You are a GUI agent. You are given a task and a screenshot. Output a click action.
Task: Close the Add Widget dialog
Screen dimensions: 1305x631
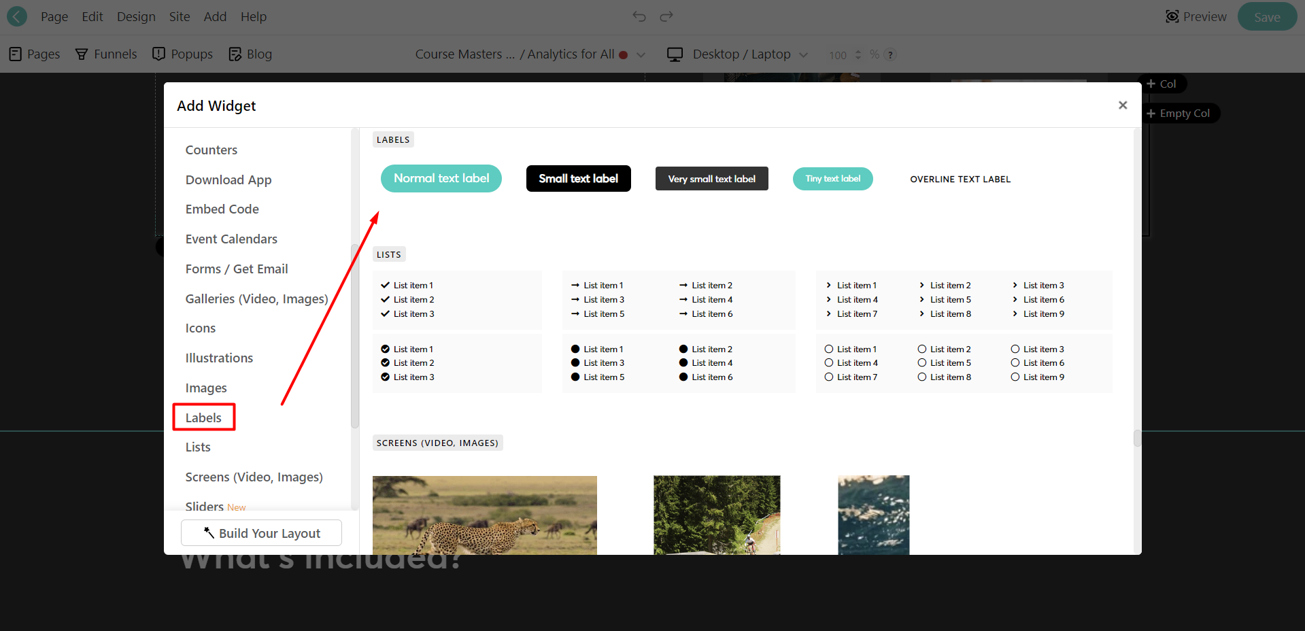[1123, 105]
